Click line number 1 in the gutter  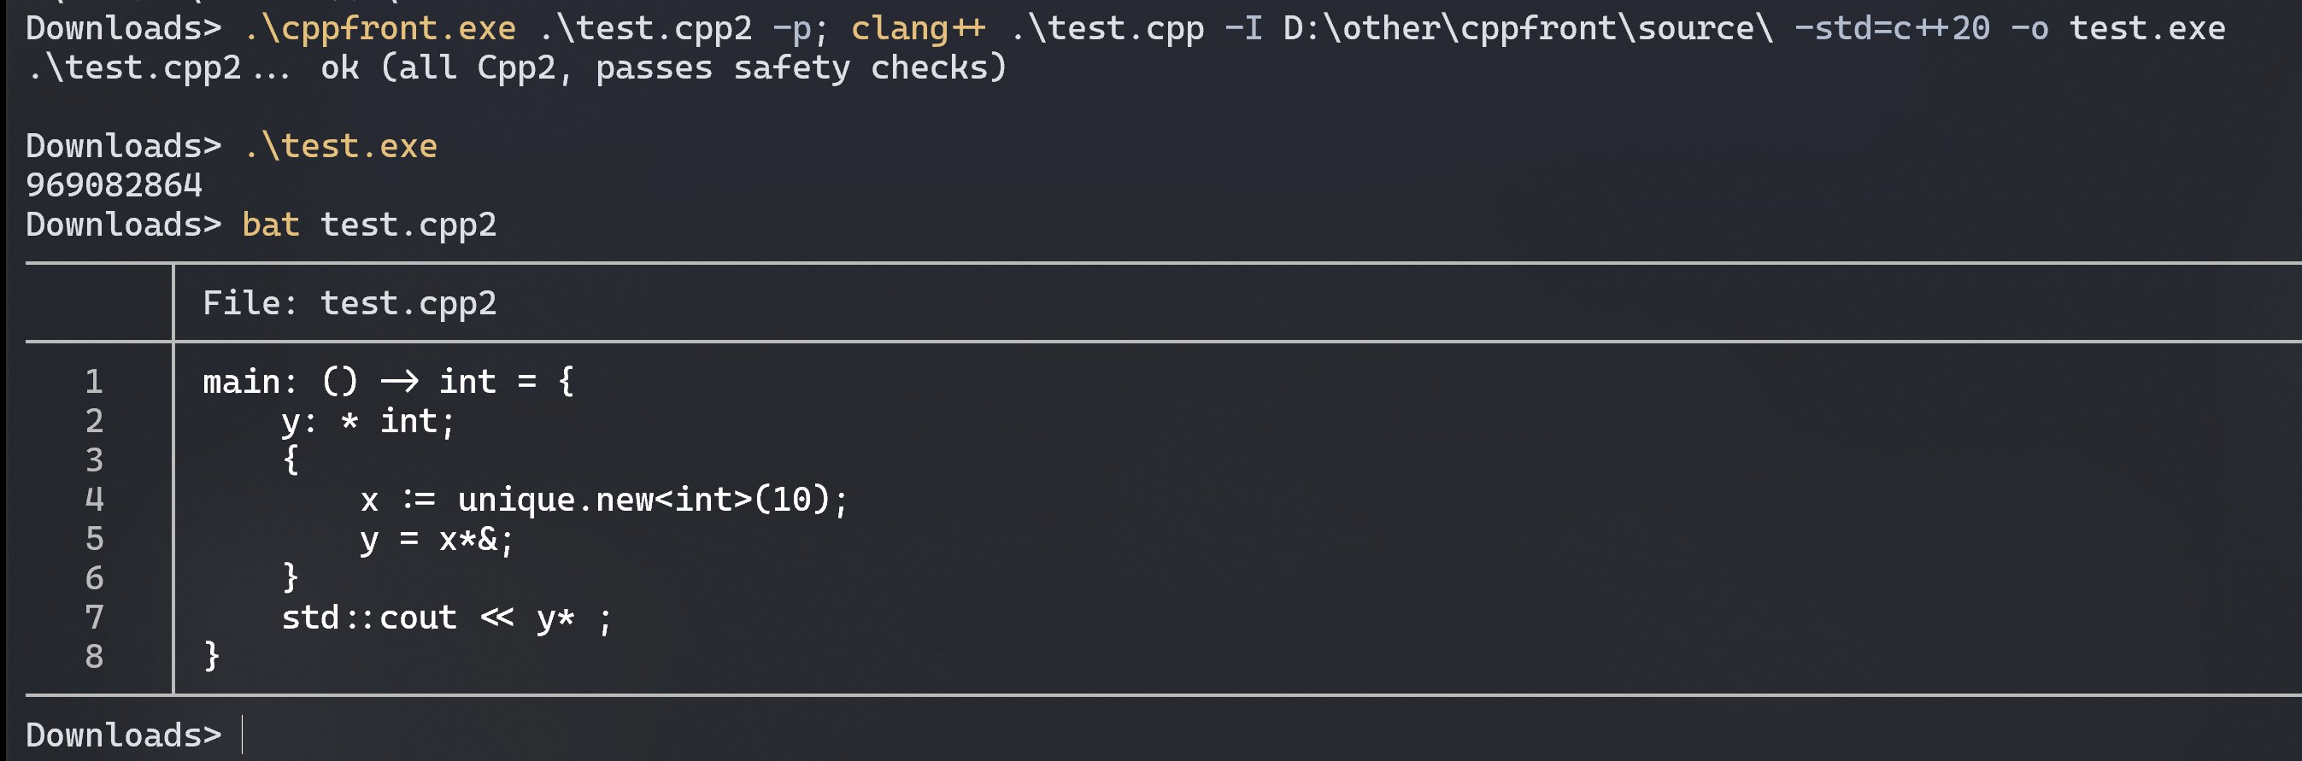pos(95,382)
